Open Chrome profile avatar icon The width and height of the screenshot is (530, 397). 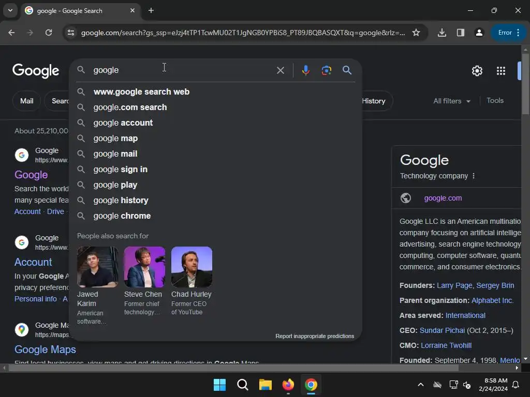tap(479, 33)
